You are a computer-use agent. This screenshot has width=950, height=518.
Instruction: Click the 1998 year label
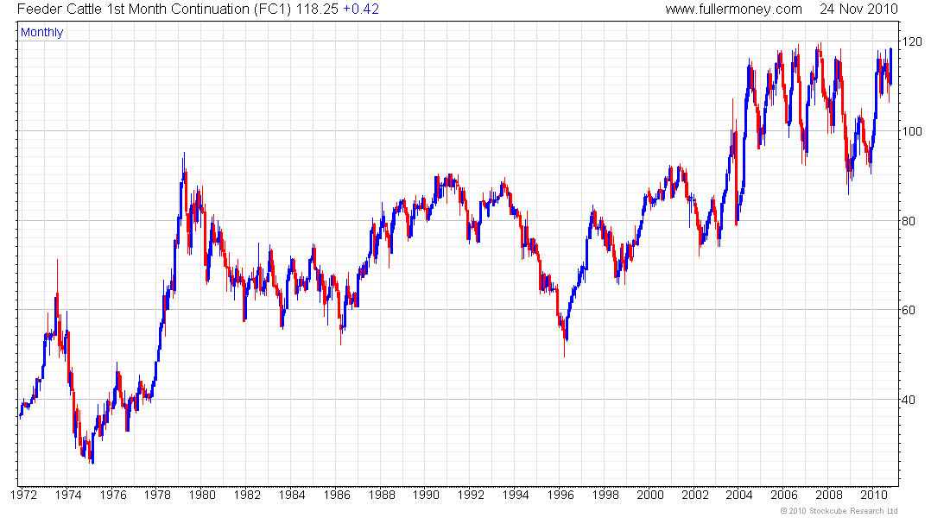tap(605, 495)
